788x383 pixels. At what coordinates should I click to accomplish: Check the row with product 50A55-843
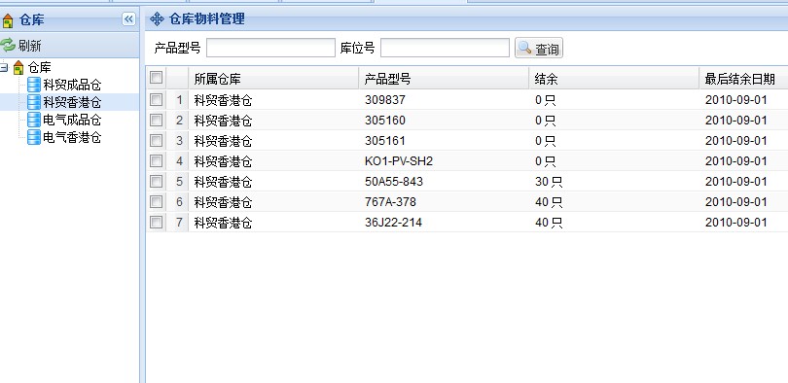(157, 181)
